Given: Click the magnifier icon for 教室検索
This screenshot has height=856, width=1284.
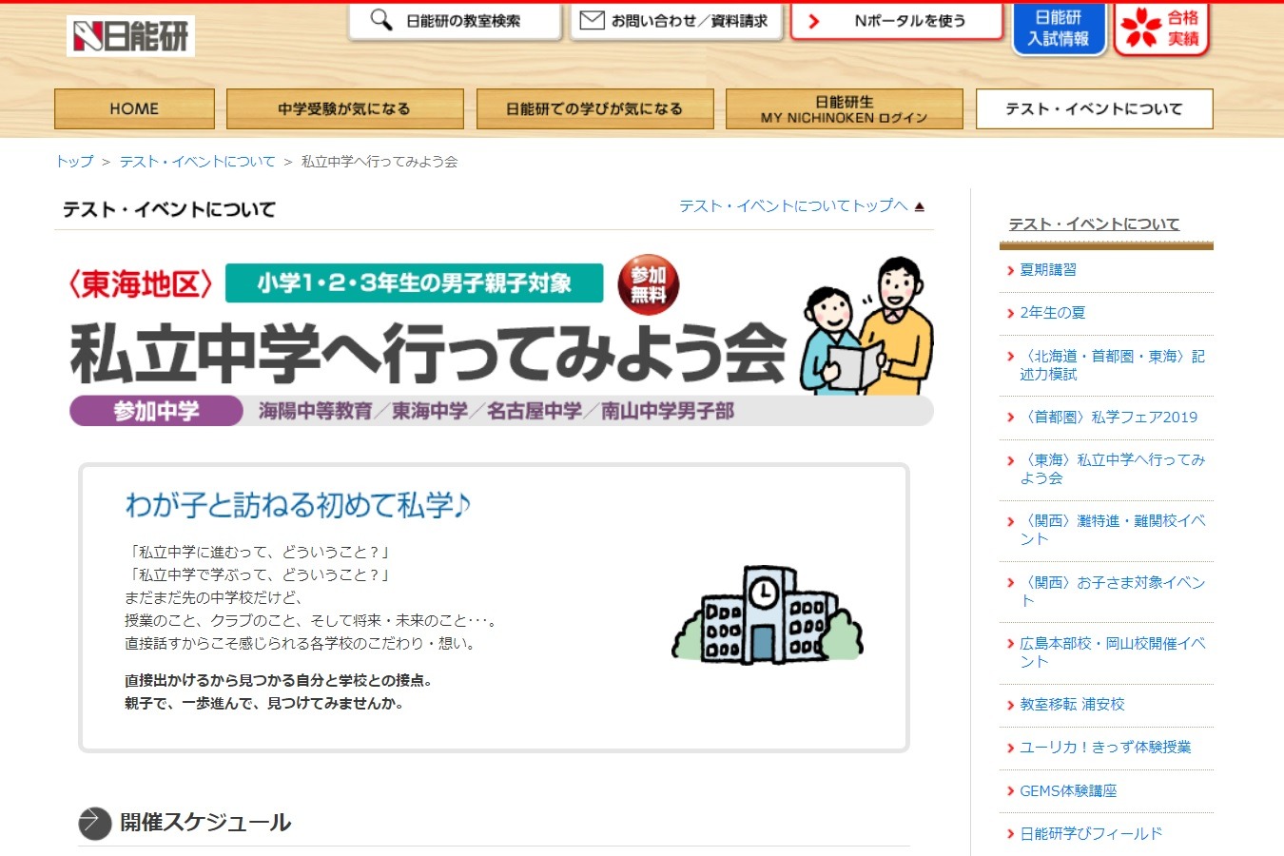Looking at the screenshot, I should [x=380, y=20].
